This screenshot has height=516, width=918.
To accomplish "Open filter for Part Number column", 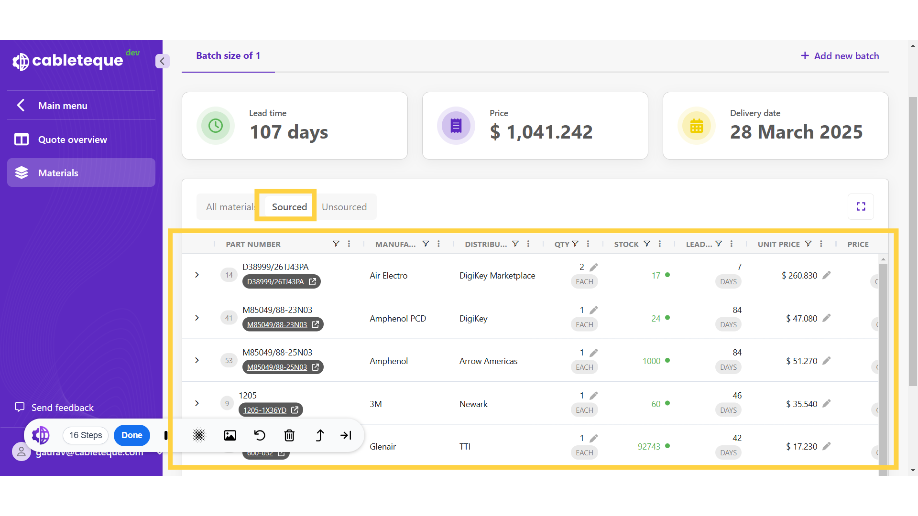I will point(336,244).
